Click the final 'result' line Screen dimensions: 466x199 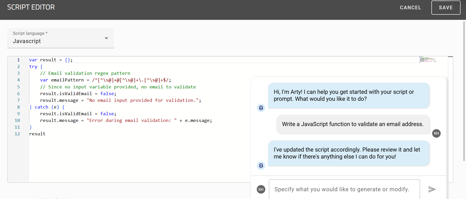point(37,134)
